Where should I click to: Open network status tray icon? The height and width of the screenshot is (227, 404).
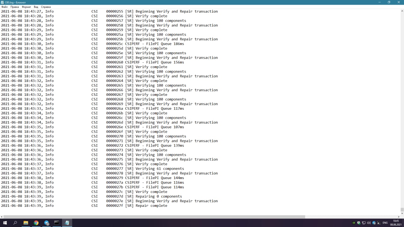click(x=364, y=223)
